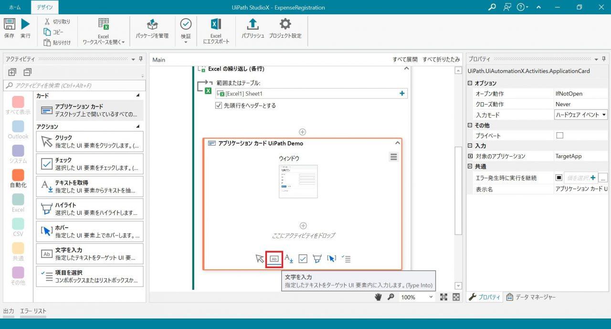Open the エラー リスト panel tab
The image size is (611, 329).
point(33,311)
